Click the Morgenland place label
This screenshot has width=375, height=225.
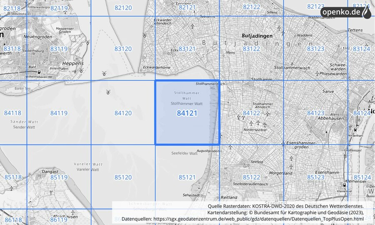280,173
